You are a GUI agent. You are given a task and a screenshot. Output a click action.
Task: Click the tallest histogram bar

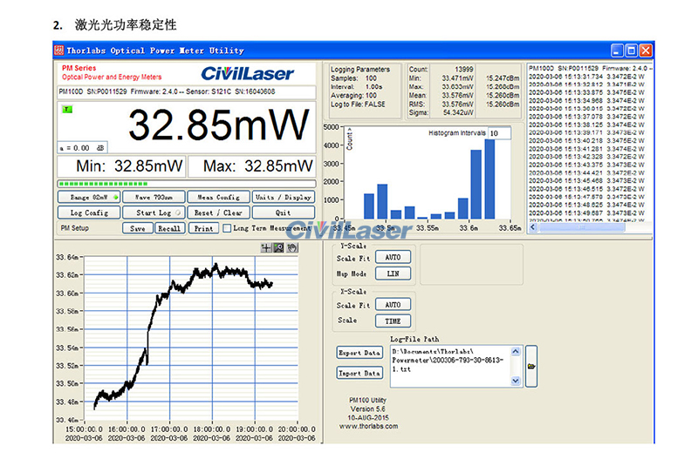(x=489, y=179)
